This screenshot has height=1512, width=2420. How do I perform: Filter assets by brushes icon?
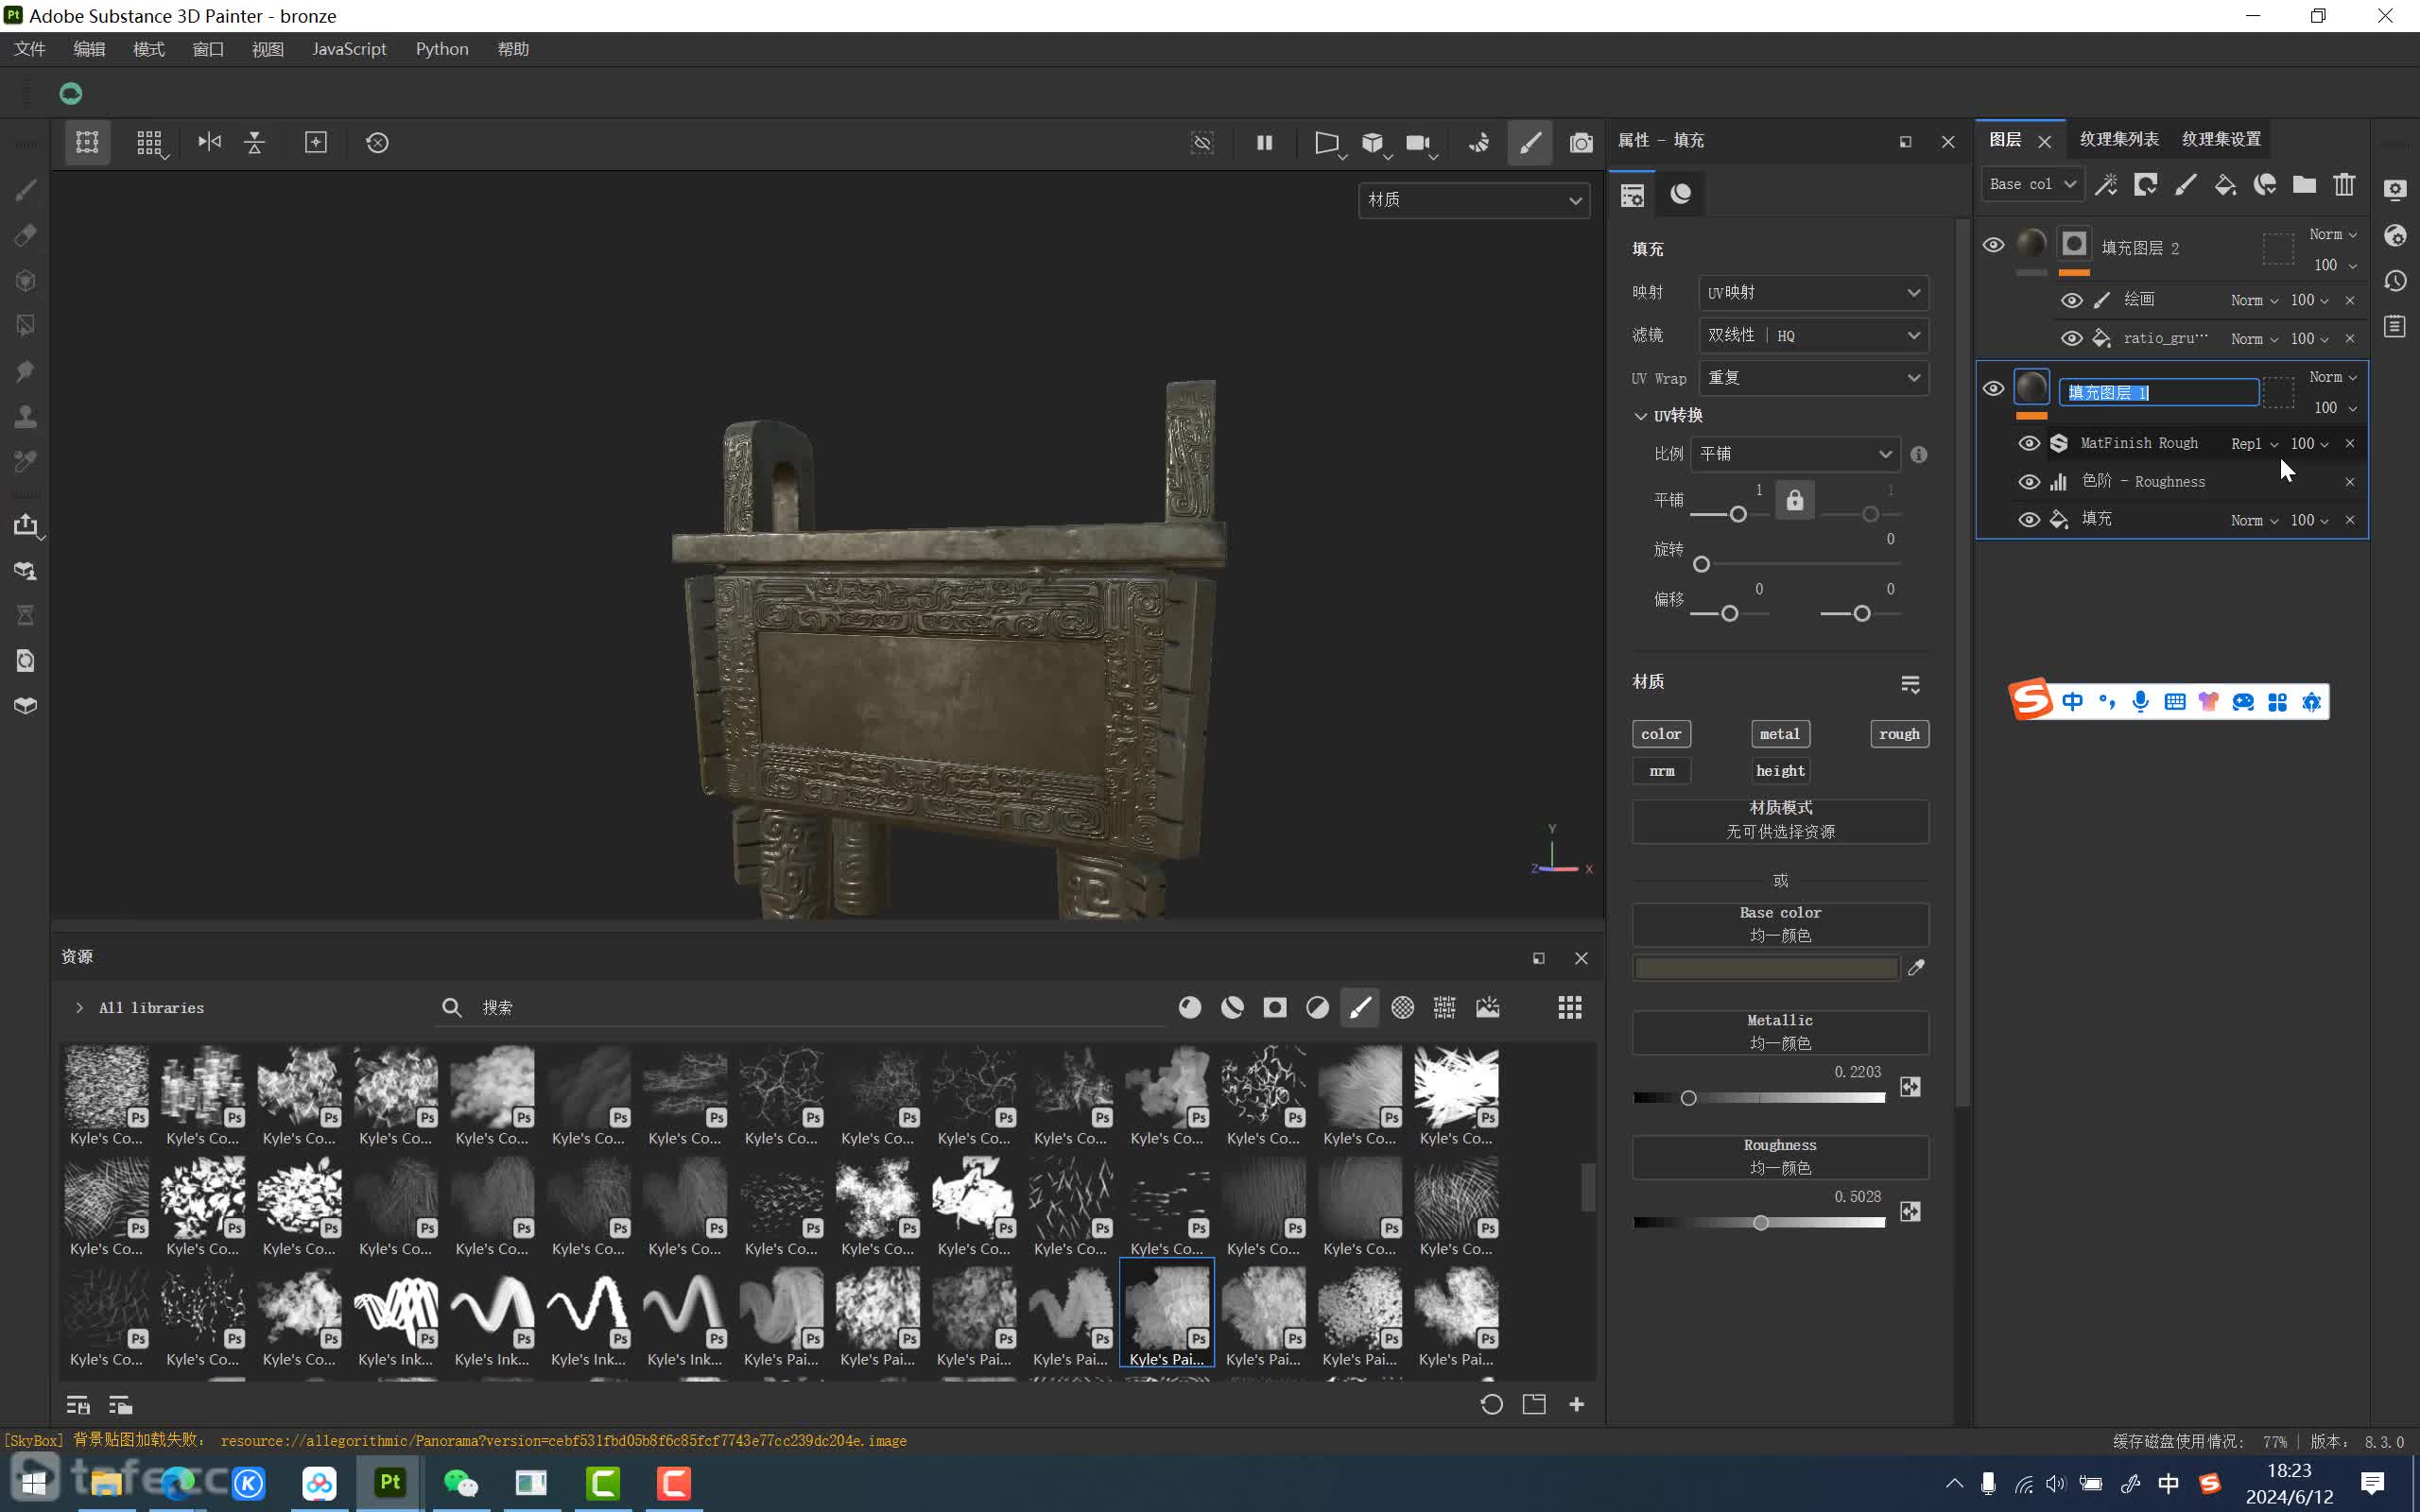(x=1360, y=1007)
